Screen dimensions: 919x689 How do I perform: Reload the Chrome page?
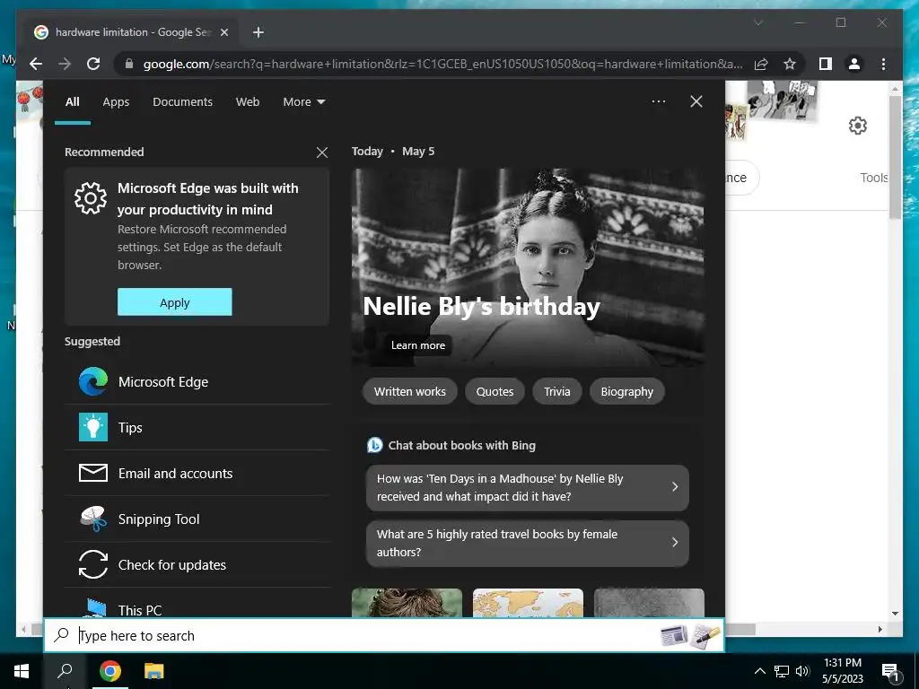point(93,64)
